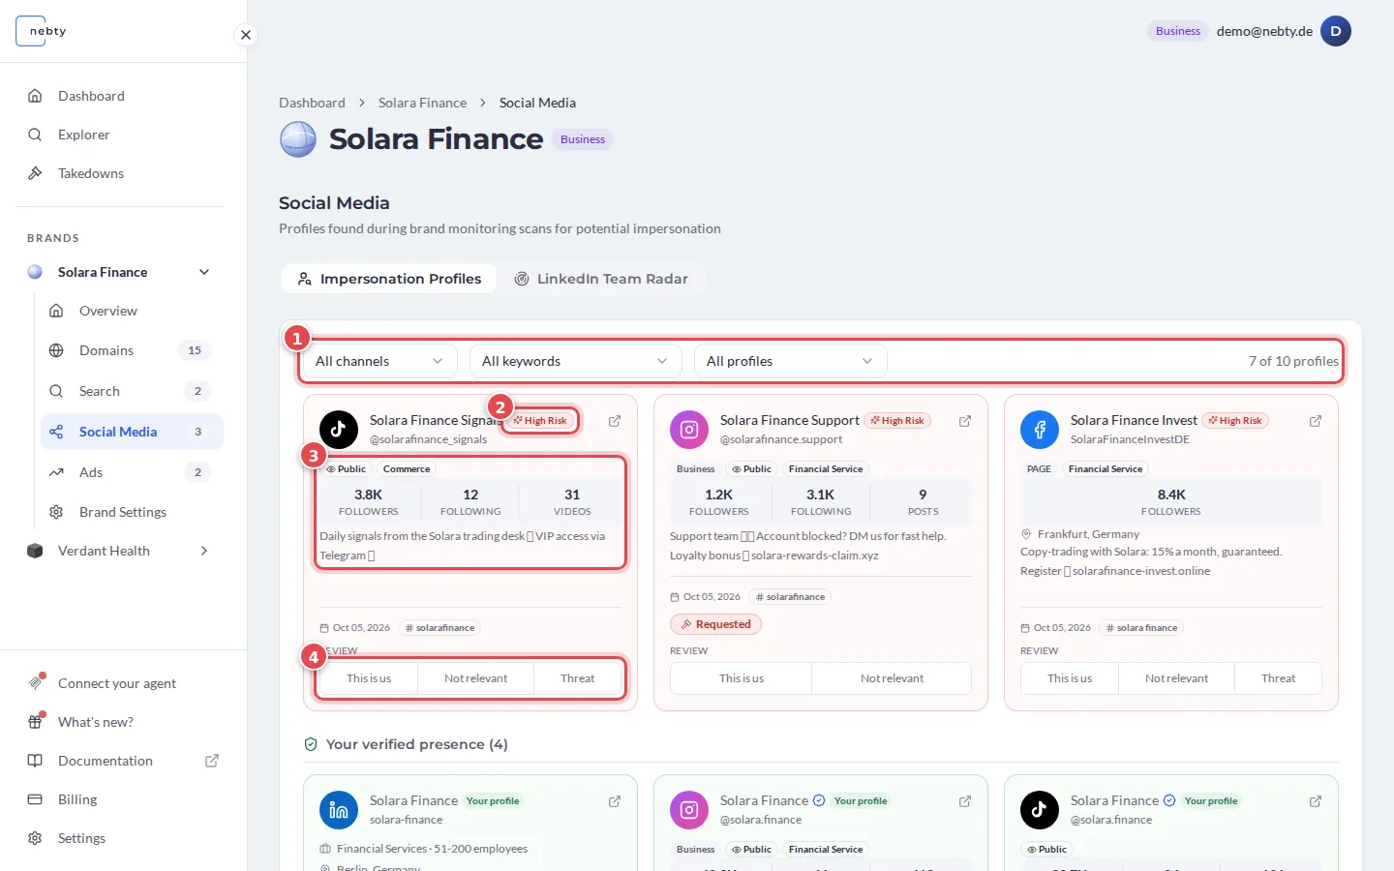1394x871 pixels.
Task: Mark Solara Finance Signals as This is us
Action: click(x=369, y=678)
